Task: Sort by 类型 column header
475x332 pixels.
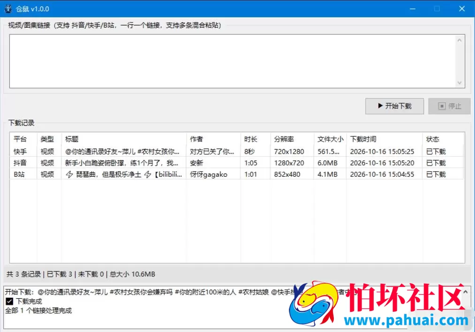Action: point(47,139)
